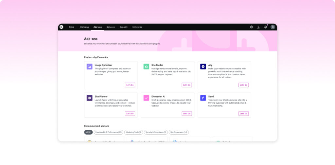Screen dimensions: 335x165
Task: Open the announcements megaphone icon
Action: (265, 27)
